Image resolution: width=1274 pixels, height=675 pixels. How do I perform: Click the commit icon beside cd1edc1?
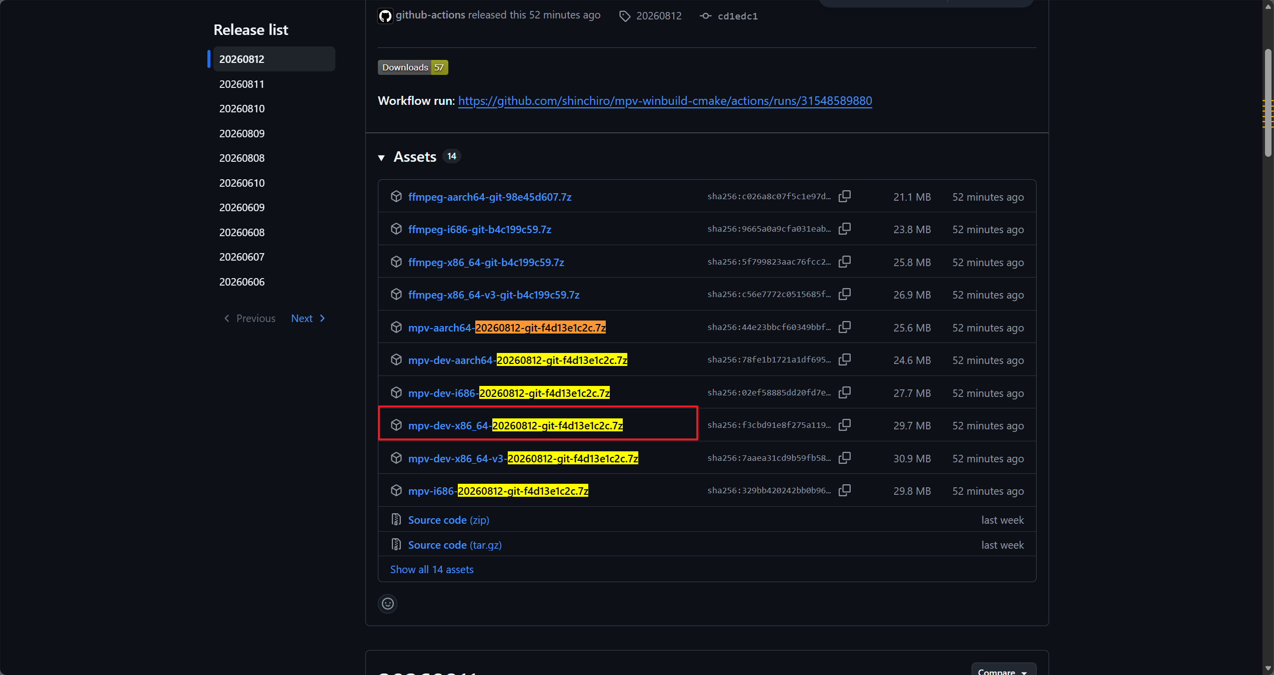click(705, 16)
